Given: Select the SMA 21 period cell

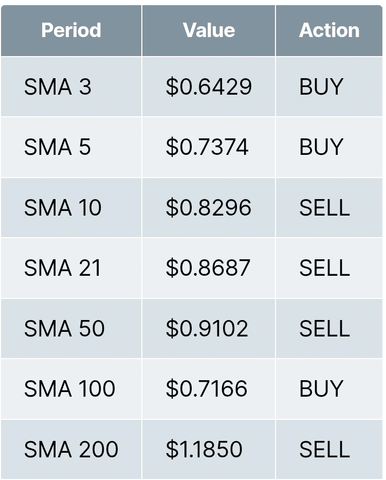Looking at the screenshot, I should [63, 268].
